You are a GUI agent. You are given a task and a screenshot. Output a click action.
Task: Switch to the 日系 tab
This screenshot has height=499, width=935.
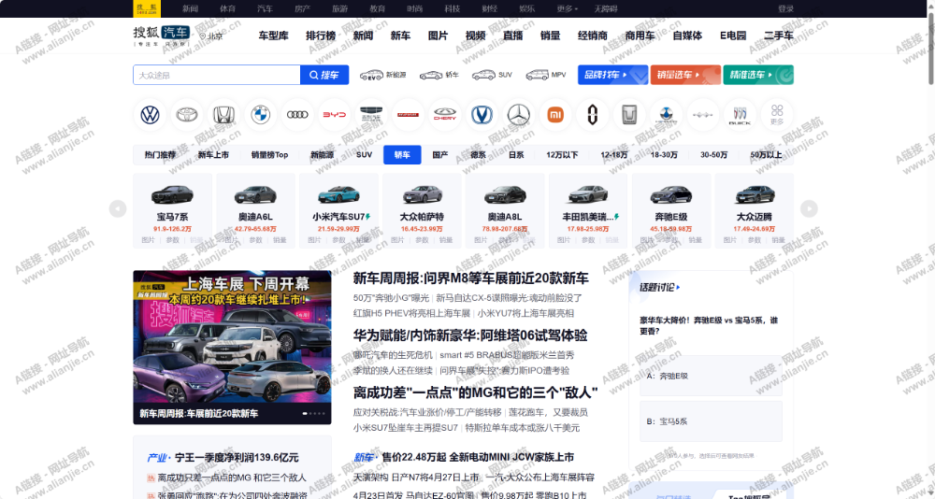click(x=516, y=155)
